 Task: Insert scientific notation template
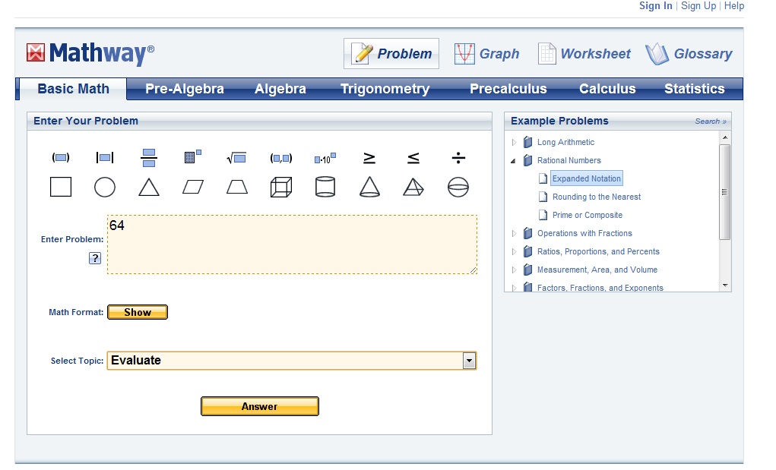tap(325, 158)
